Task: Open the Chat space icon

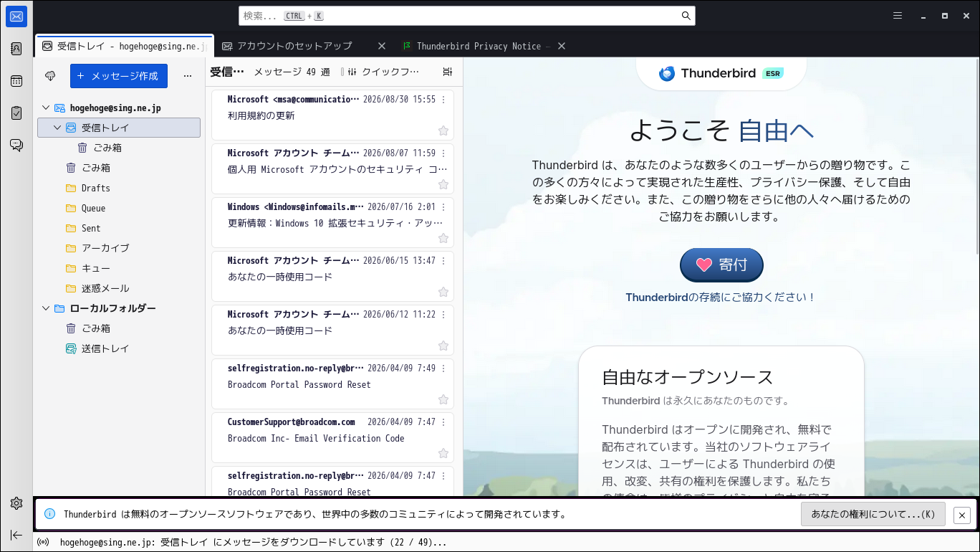Action: pos(16,145)
